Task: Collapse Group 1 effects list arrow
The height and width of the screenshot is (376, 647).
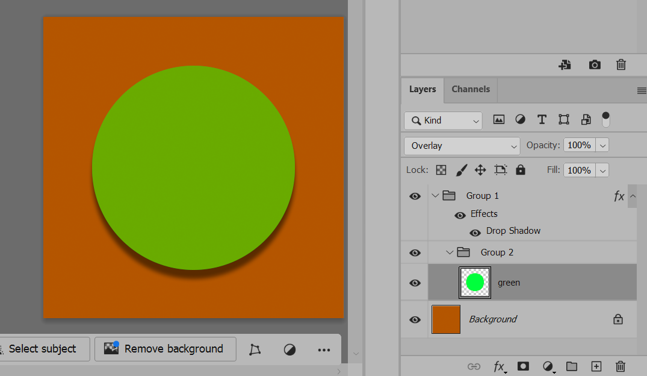Action: (632, 196)
